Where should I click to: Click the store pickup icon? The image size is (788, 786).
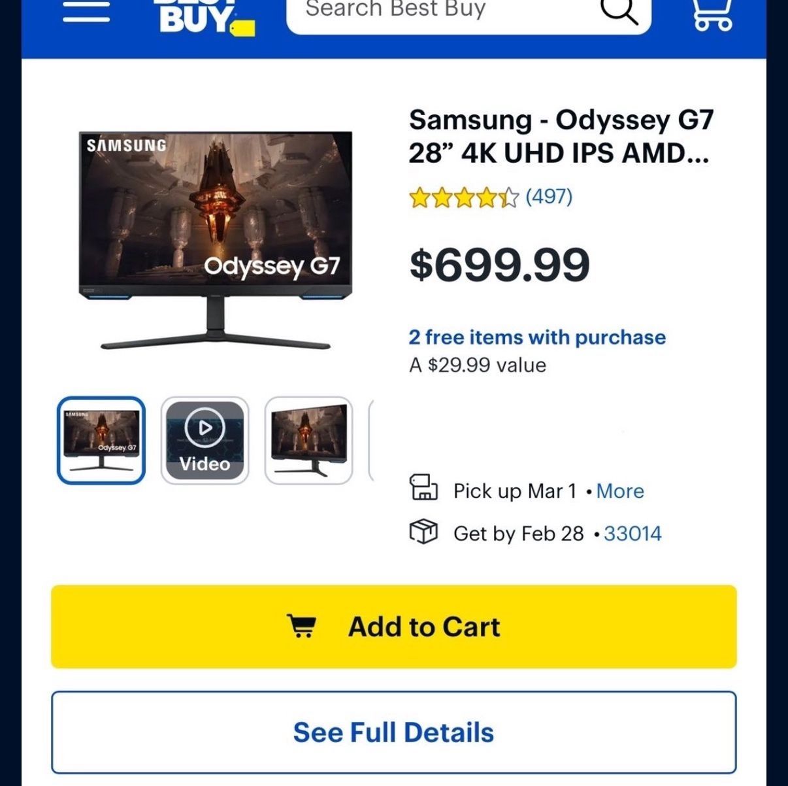(x=423, y=488)
